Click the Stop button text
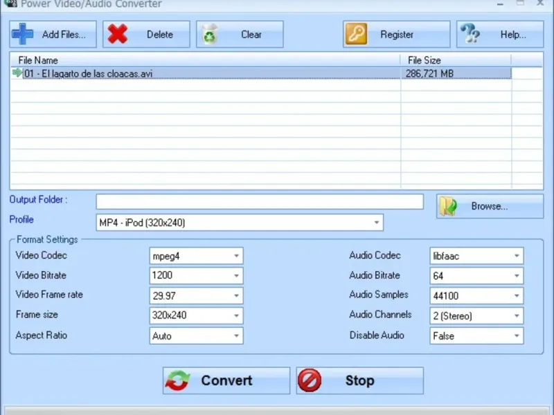 coord(359,380)
